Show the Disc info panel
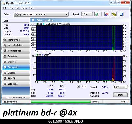 click(x=16, y=62)
